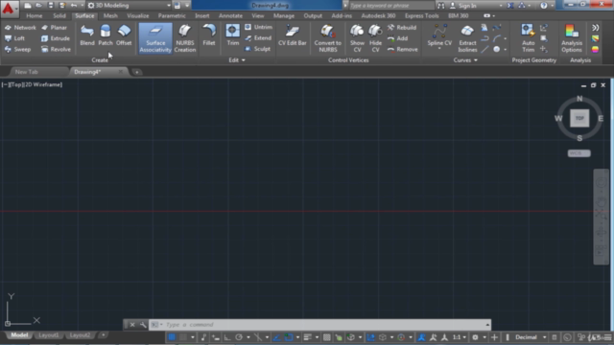Select the Trim surface tool
The image size is (614, 345).
[x=232, y=35]
